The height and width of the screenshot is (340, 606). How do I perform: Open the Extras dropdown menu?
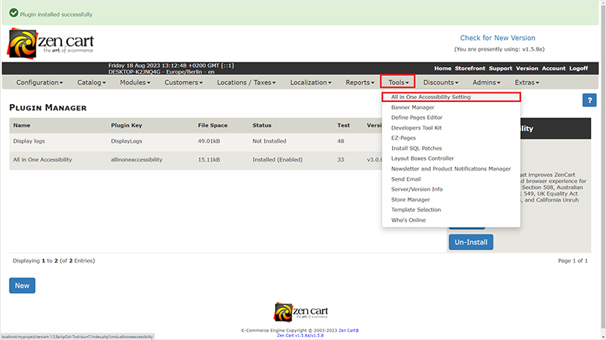click(527, 82)
